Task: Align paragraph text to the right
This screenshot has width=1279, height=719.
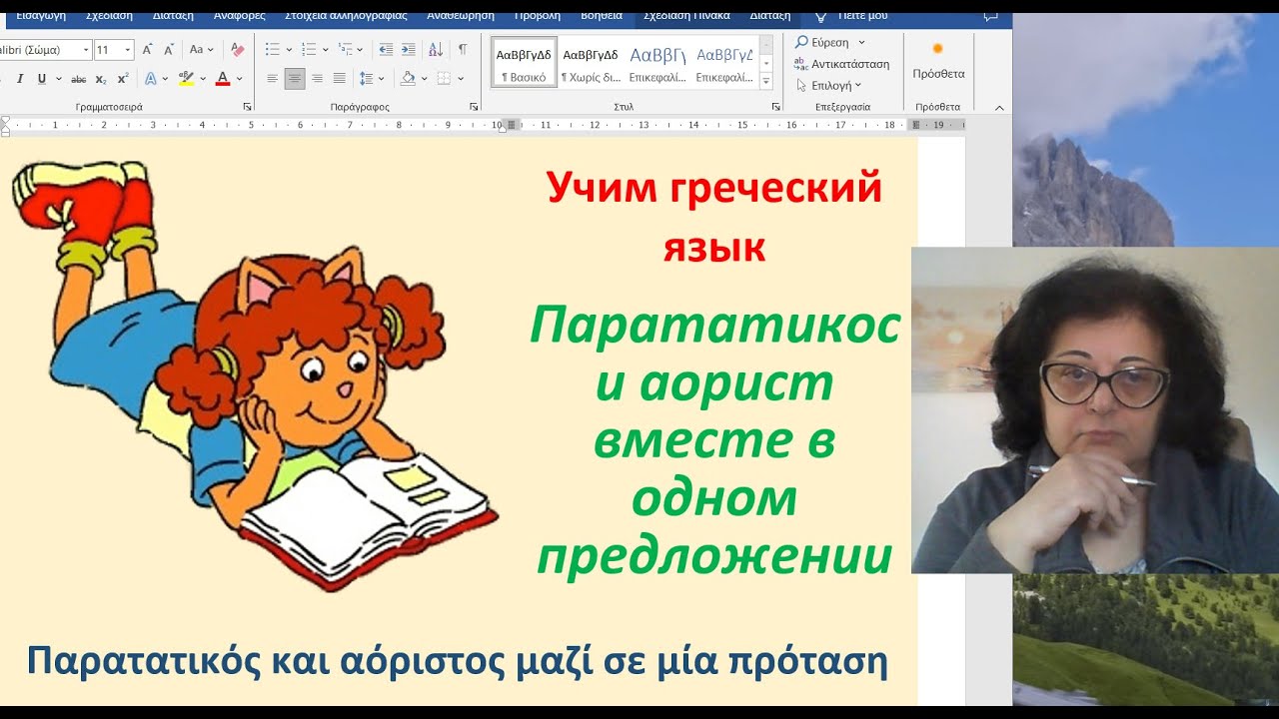Action: point(317,78)
